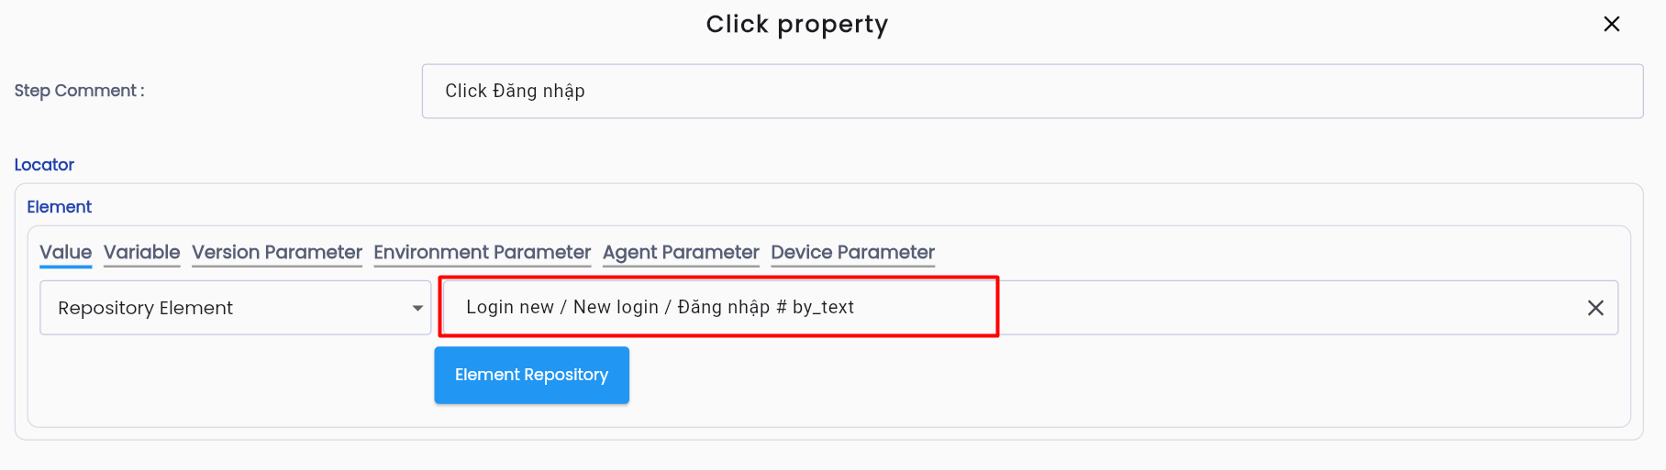Click the Login new element path field
The image size is (1666, 470).
point(1030,308)
